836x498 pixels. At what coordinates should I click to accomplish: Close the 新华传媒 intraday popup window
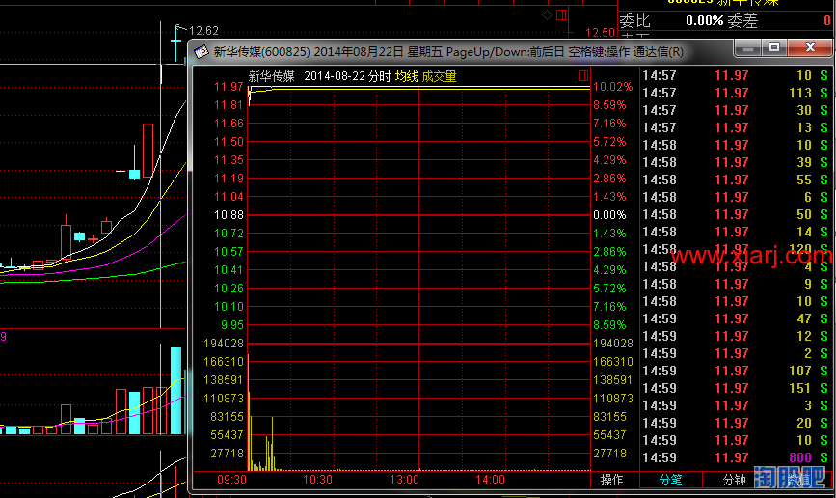[x=810, y=48]
